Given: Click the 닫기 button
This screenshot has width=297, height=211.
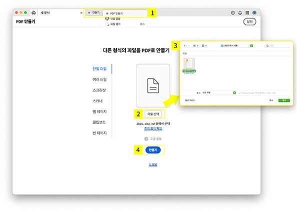Looking at the screenshot, I should coord(249,21).
